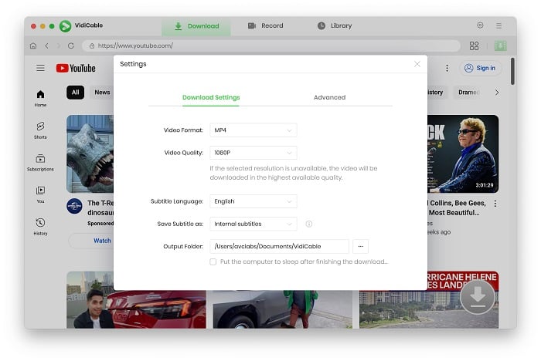Screen dimensions: 541x361
Task: Enable sleep after finishing download checkbox
Action: (213, 261)
